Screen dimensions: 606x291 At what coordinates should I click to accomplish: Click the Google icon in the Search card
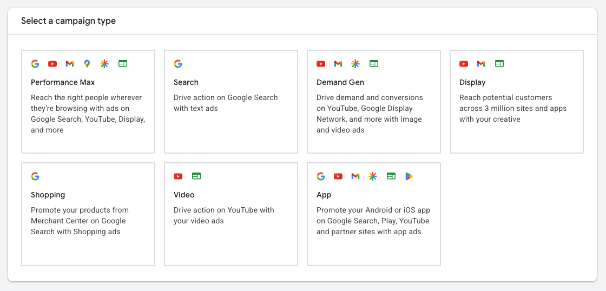pyautogui.click(x=178, y=64)
